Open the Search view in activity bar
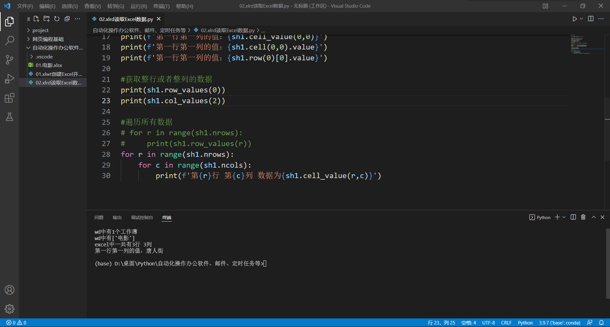This screenshot has height=327, width=610. pos(10,40)
